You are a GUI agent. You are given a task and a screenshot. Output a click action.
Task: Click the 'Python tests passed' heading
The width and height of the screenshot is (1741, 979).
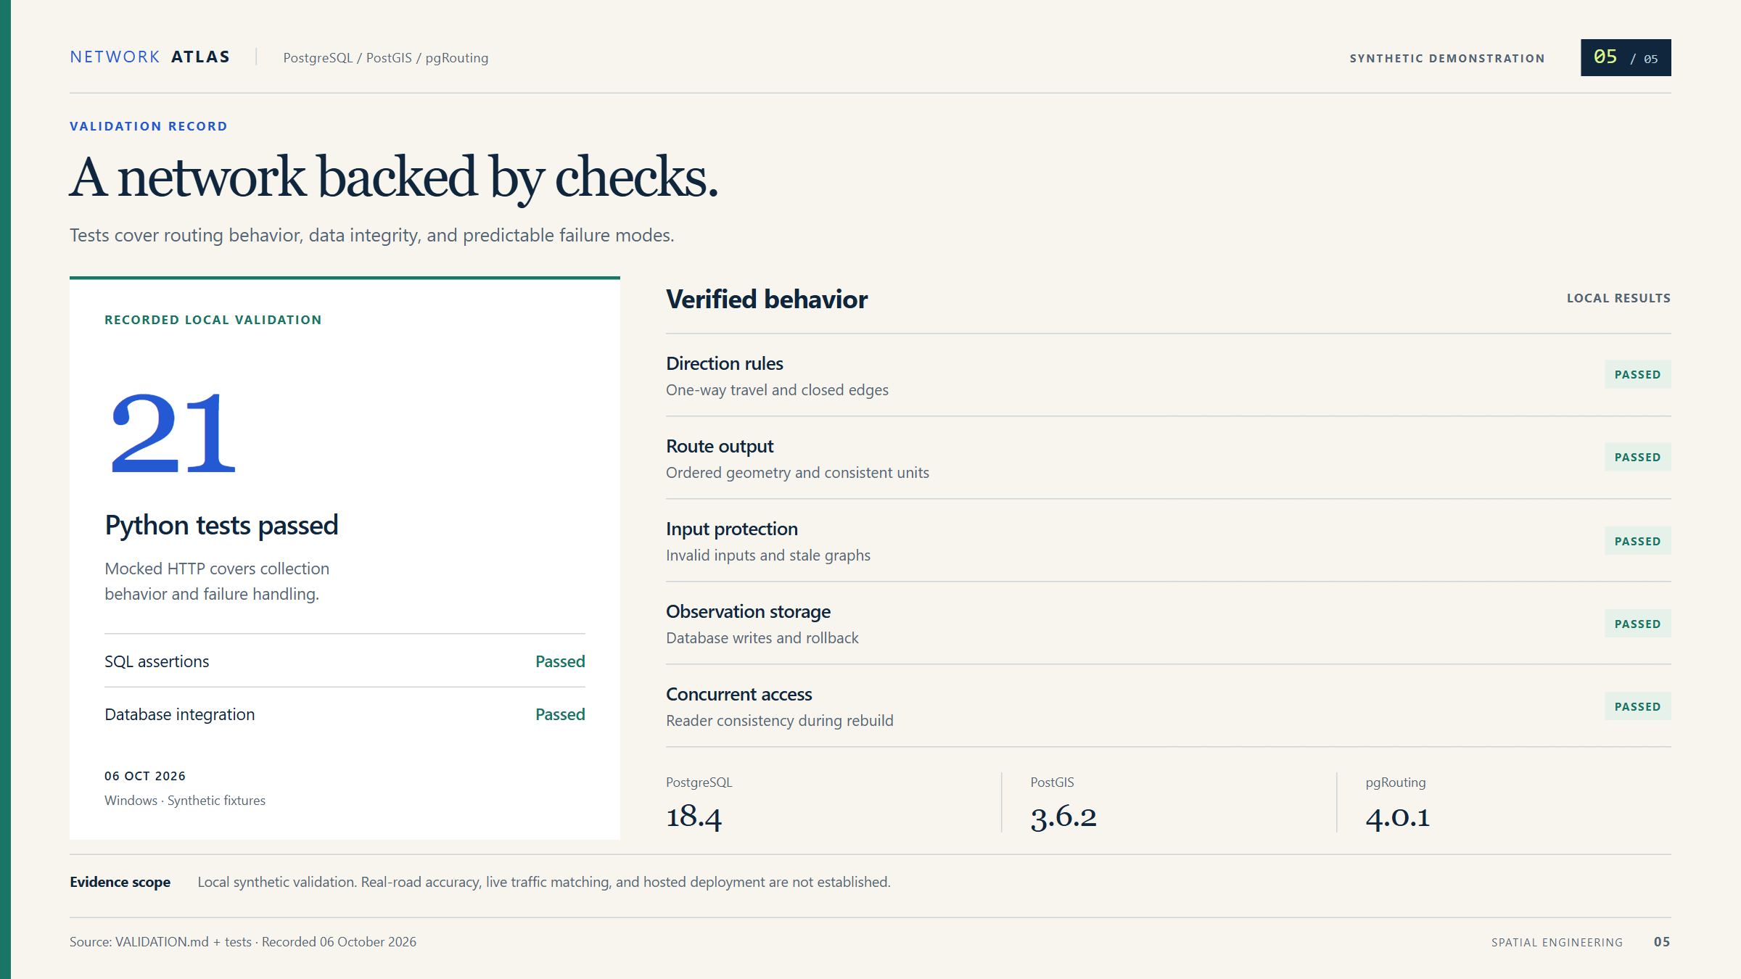221,525
